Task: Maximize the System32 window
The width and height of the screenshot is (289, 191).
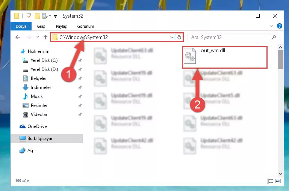Action: point(258,16)
